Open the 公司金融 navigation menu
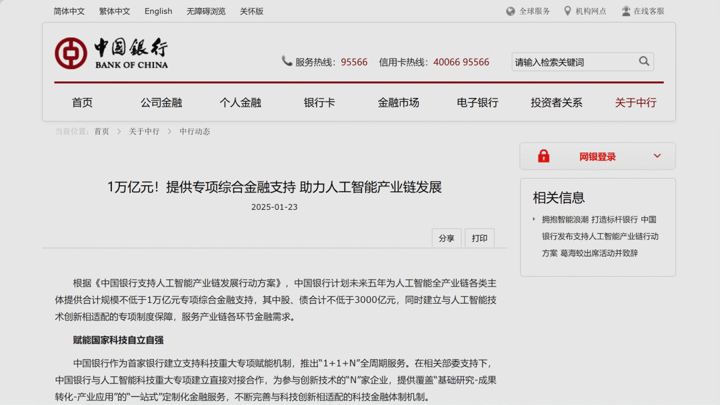This screenshot has width=720, height=405. click(x=161, y=103)
